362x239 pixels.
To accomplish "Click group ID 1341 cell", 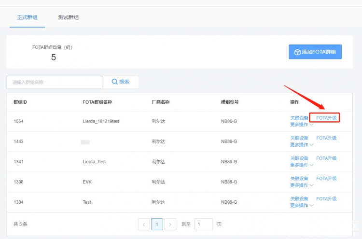I will click(x=18, y=162).
